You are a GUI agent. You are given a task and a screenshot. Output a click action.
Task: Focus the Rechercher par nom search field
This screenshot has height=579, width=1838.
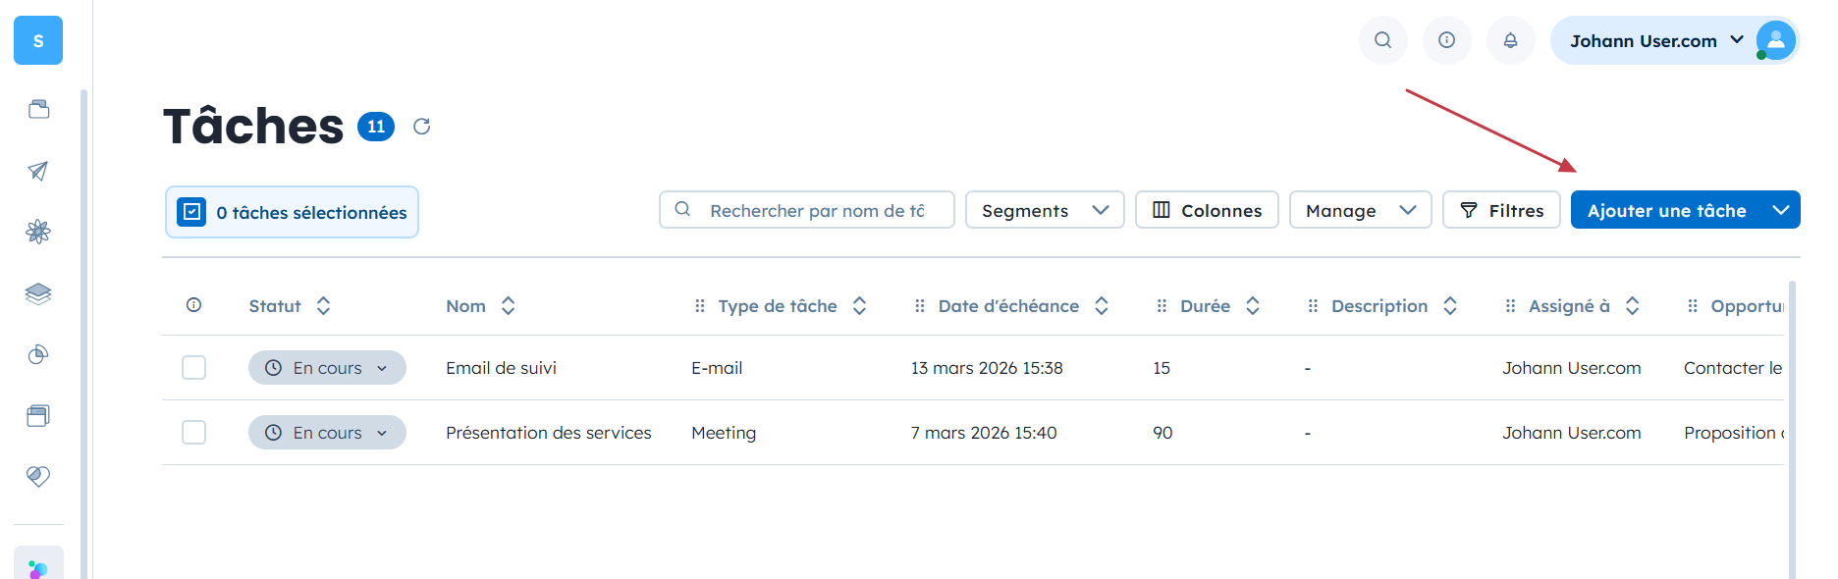(x=817, y=210)
